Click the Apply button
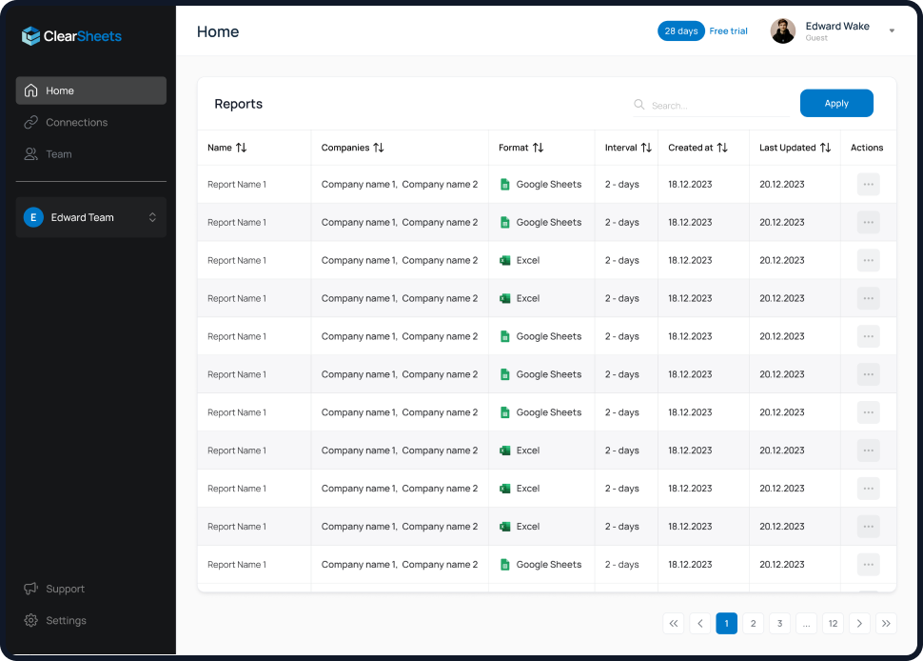923x661 pixels. [x=836, y=103]
